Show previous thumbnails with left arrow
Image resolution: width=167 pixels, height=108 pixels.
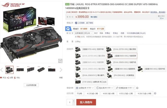coord(2,70)
